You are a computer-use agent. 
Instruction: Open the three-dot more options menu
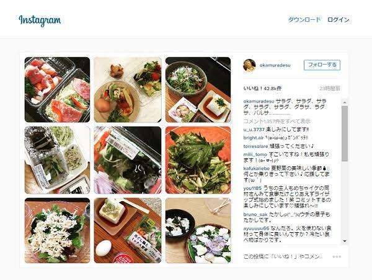pyautogui.click(x=337, y=257)
